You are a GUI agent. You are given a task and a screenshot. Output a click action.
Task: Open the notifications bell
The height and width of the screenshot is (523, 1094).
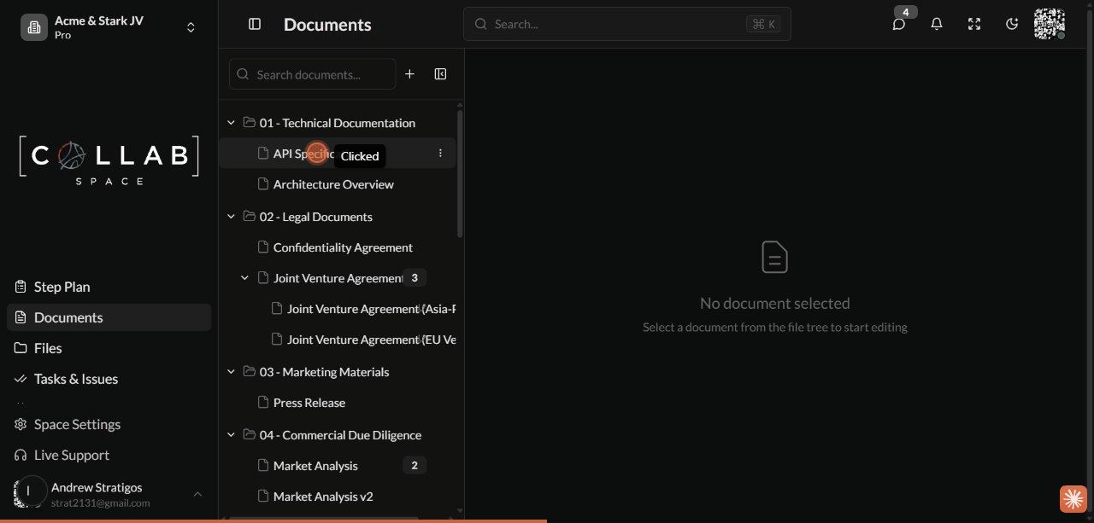pyautogui.click(x=936, y=24)
